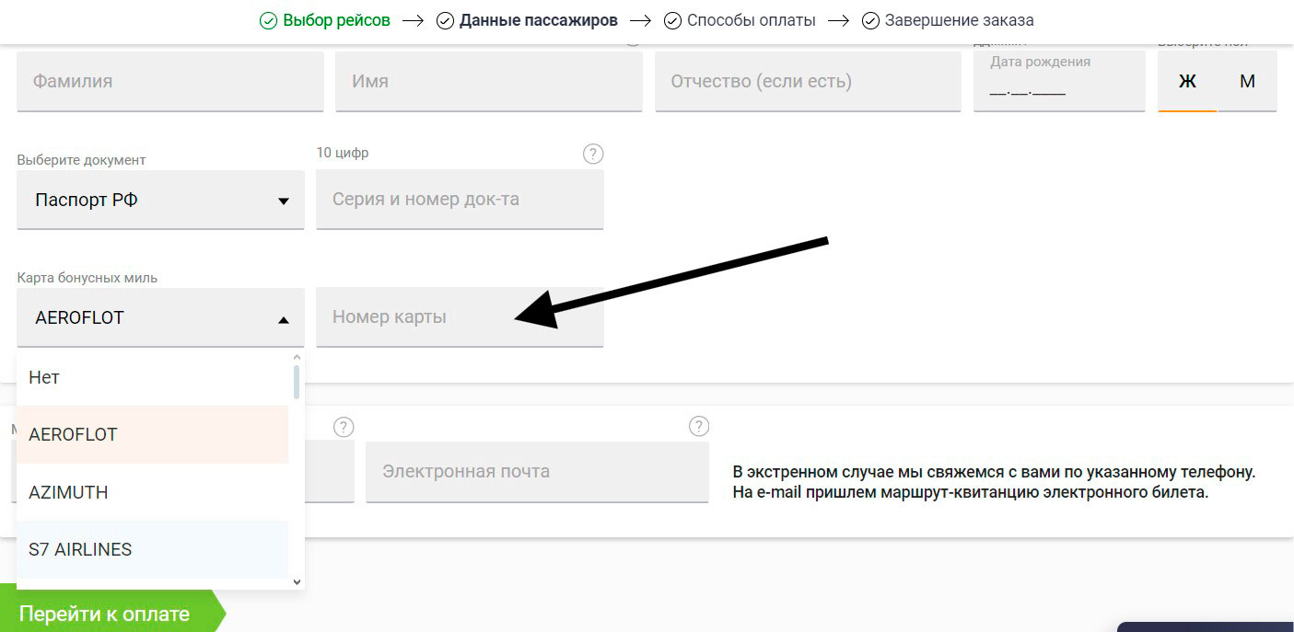Choose S7 AIRLINES in the bonus card list
The image size is (1294, 632).
point(152,549)
